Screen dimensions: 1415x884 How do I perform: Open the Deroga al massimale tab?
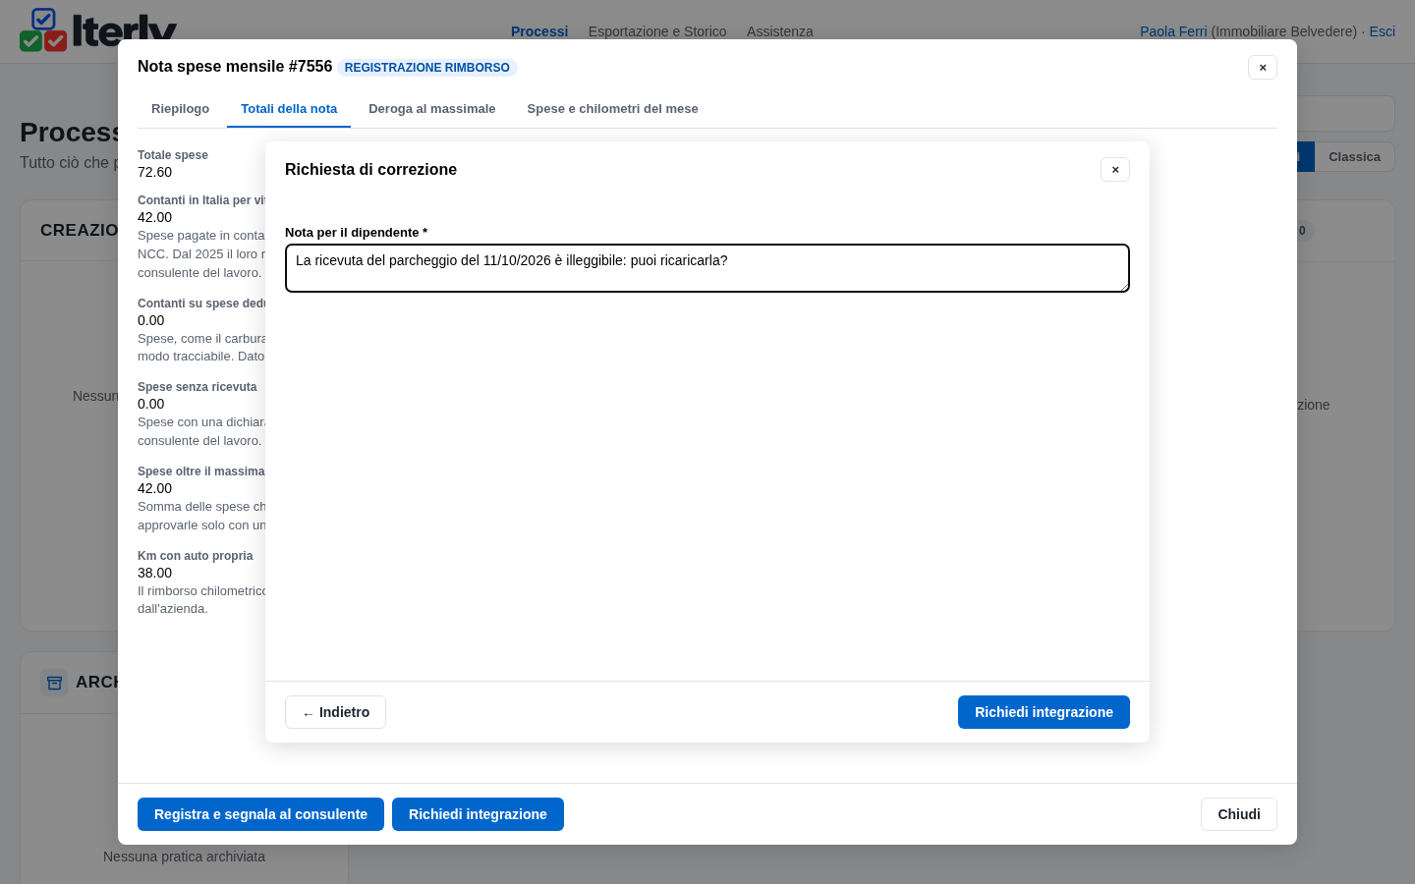coord(432,109)
